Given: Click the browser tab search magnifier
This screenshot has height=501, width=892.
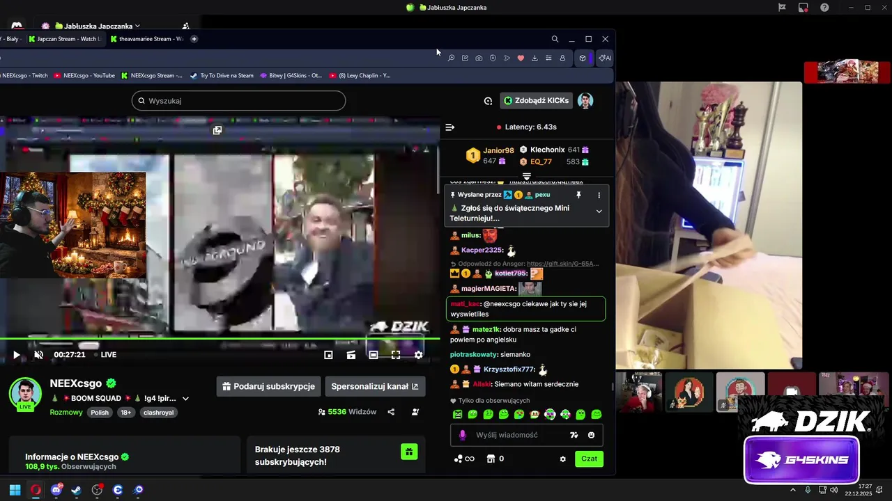Looking at the screenshot, I should click(x=555, y=39).
